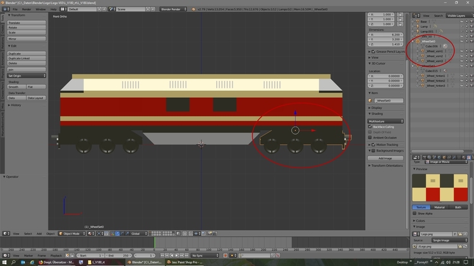Screen dimensions: 474x266
Task: Click the timeline editor type icon
Action: point(6,255)
